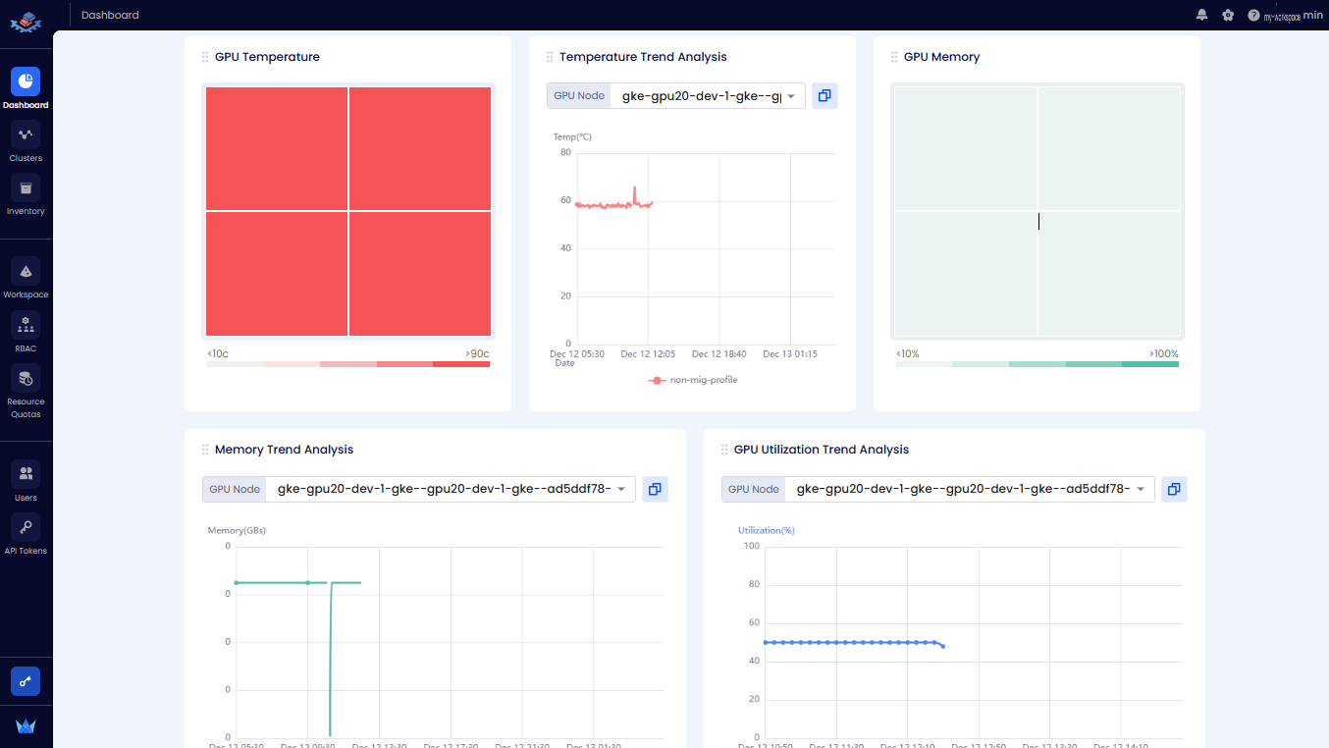Click the help question mark icon
This screenshot has height=748, width=1329.
click(x=1253, y=15)
